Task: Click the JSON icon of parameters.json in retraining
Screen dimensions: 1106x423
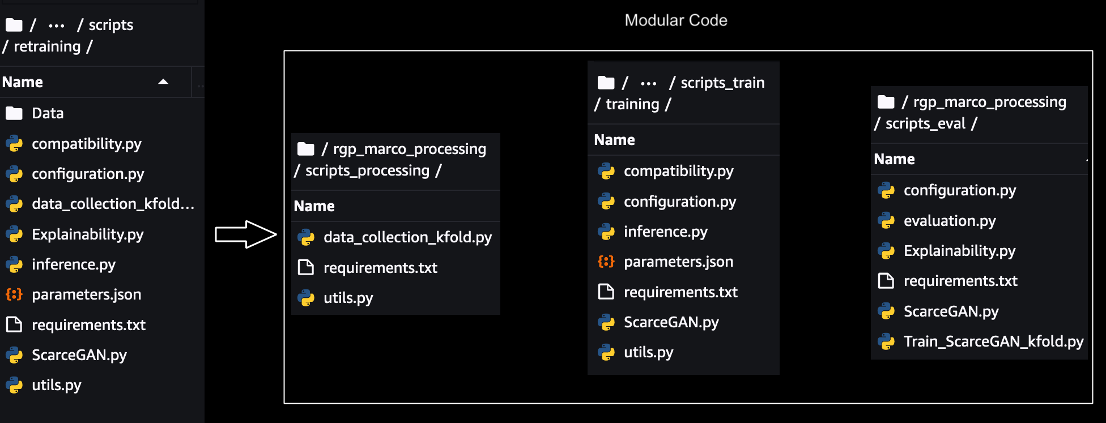Action: 14,294
